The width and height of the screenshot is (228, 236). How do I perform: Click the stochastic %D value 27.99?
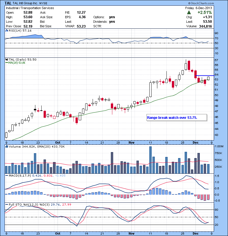point(66,204)
